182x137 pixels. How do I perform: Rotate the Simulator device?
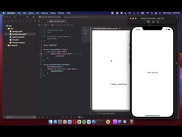click(158, 22)
